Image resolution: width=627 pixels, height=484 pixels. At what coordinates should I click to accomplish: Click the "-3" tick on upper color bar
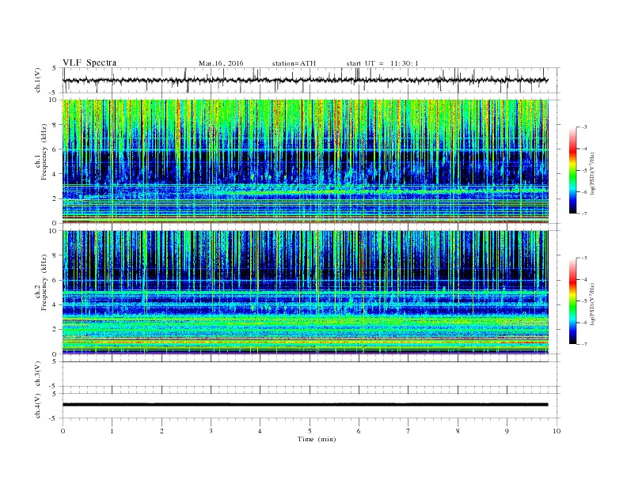tap(584, 127)
